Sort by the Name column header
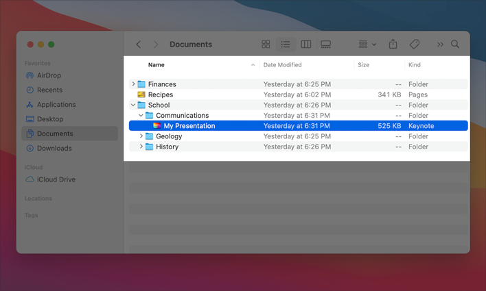This screenshot has height=291, width=486. point(157,65)
